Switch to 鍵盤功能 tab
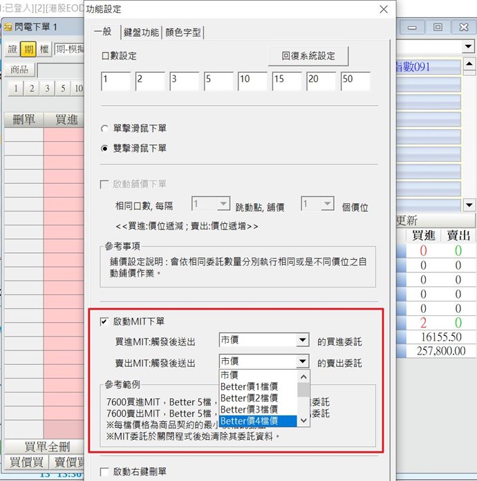477x481 pixels. coord(141,32)
